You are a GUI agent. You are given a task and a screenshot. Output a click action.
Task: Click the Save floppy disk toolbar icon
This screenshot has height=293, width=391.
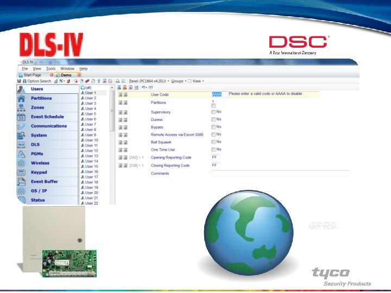19,81
